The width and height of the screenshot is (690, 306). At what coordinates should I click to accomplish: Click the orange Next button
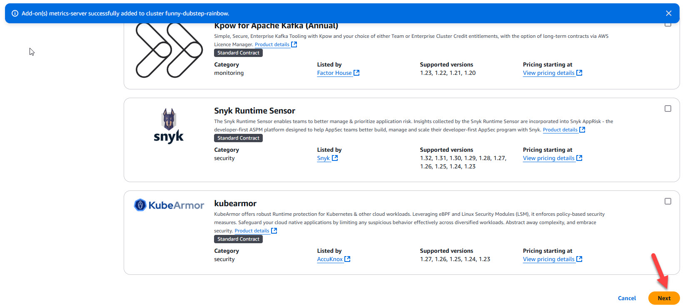pyautogui.click(x=664, y=298)
